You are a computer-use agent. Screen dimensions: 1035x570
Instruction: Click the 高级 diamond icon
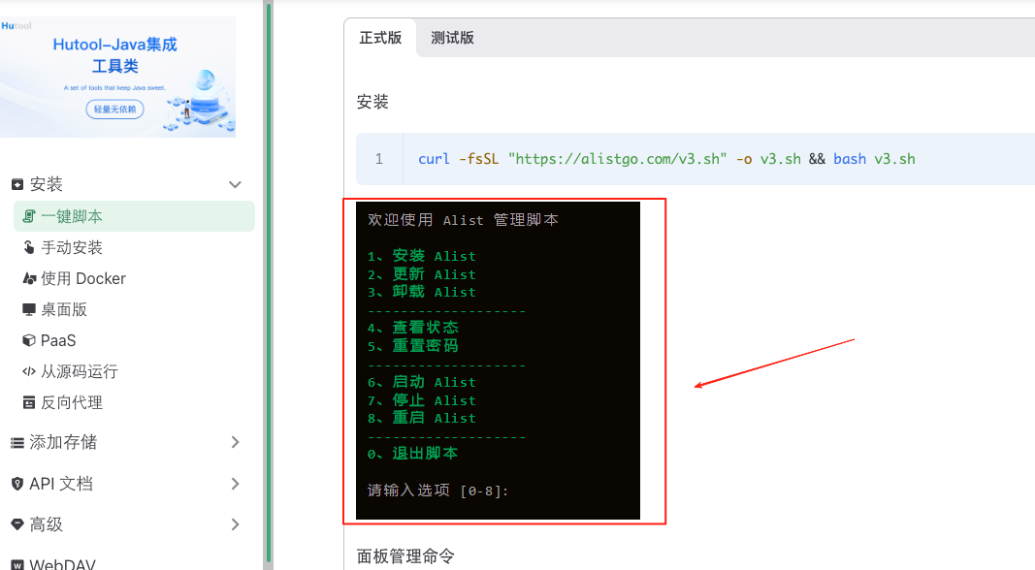pyautogui.click(x=17, y=524)
